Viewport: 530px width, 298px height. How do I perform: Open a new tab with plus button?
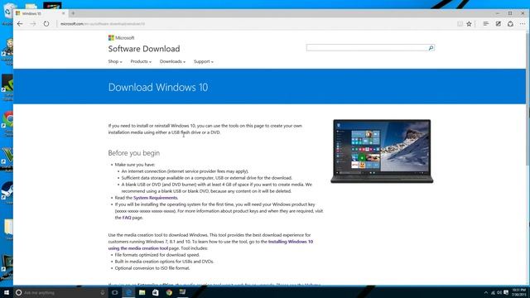[73, 13]
